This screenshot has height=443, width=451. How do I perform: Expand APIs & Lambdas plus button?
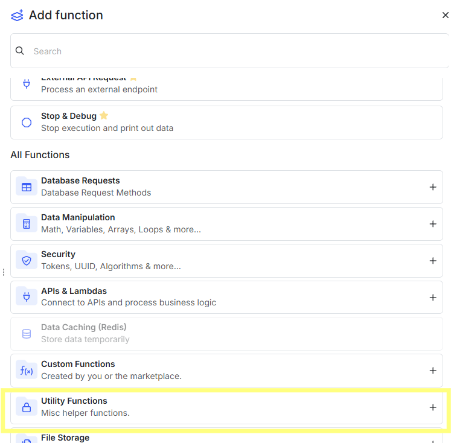tap(432, 298)
